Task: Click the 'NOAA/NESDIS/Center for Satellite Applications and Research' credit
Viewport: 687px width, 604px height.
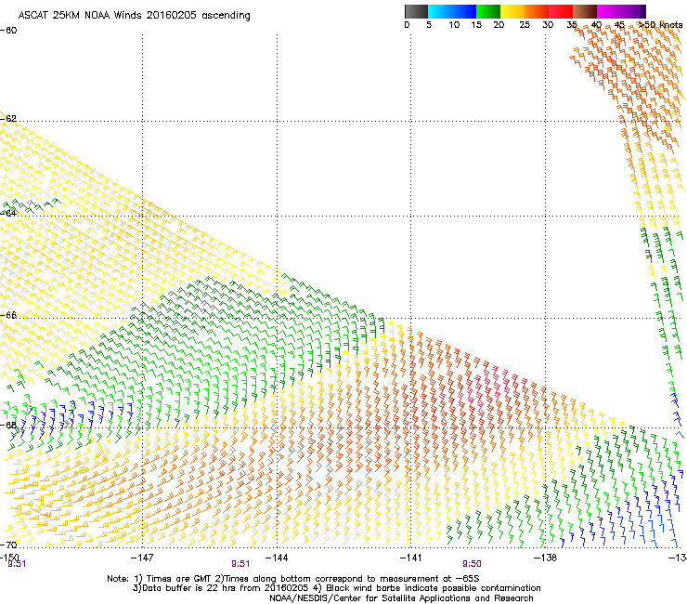Action: [x=401, y=598]
